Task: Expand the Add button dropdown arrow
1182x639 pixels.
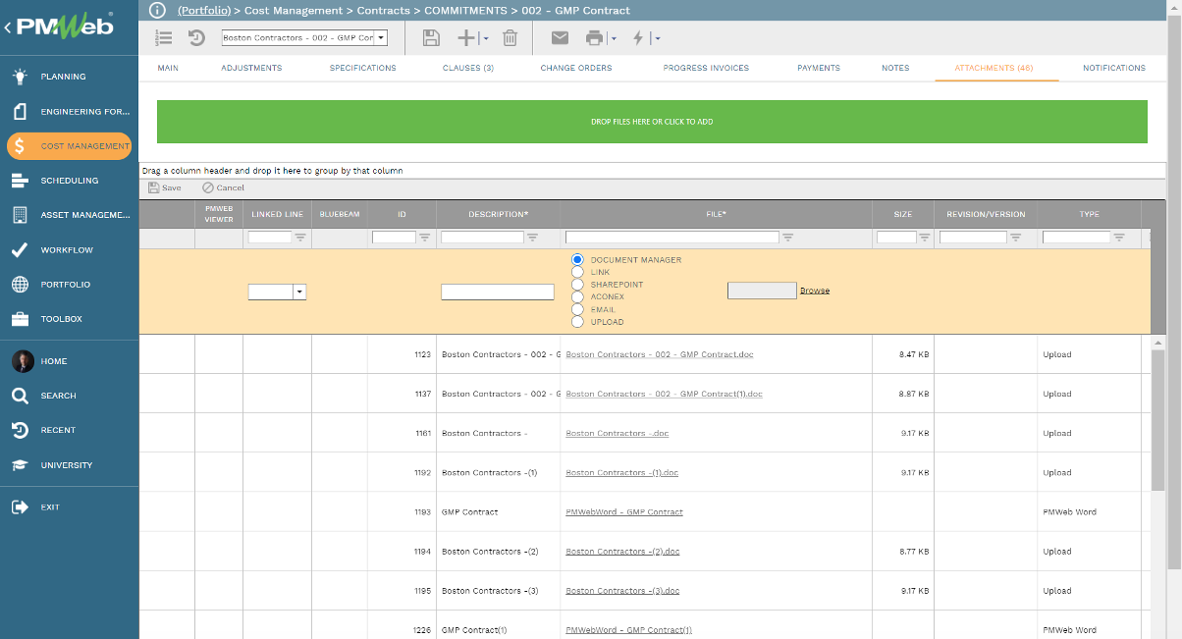Action: (486, 39)
